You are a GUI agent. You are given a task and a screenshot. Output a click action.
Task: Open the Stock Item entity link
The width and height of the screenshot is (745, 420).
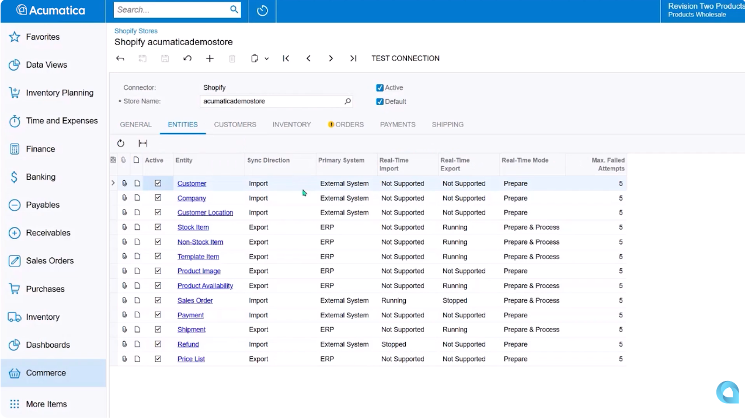[x=193, y=227]
